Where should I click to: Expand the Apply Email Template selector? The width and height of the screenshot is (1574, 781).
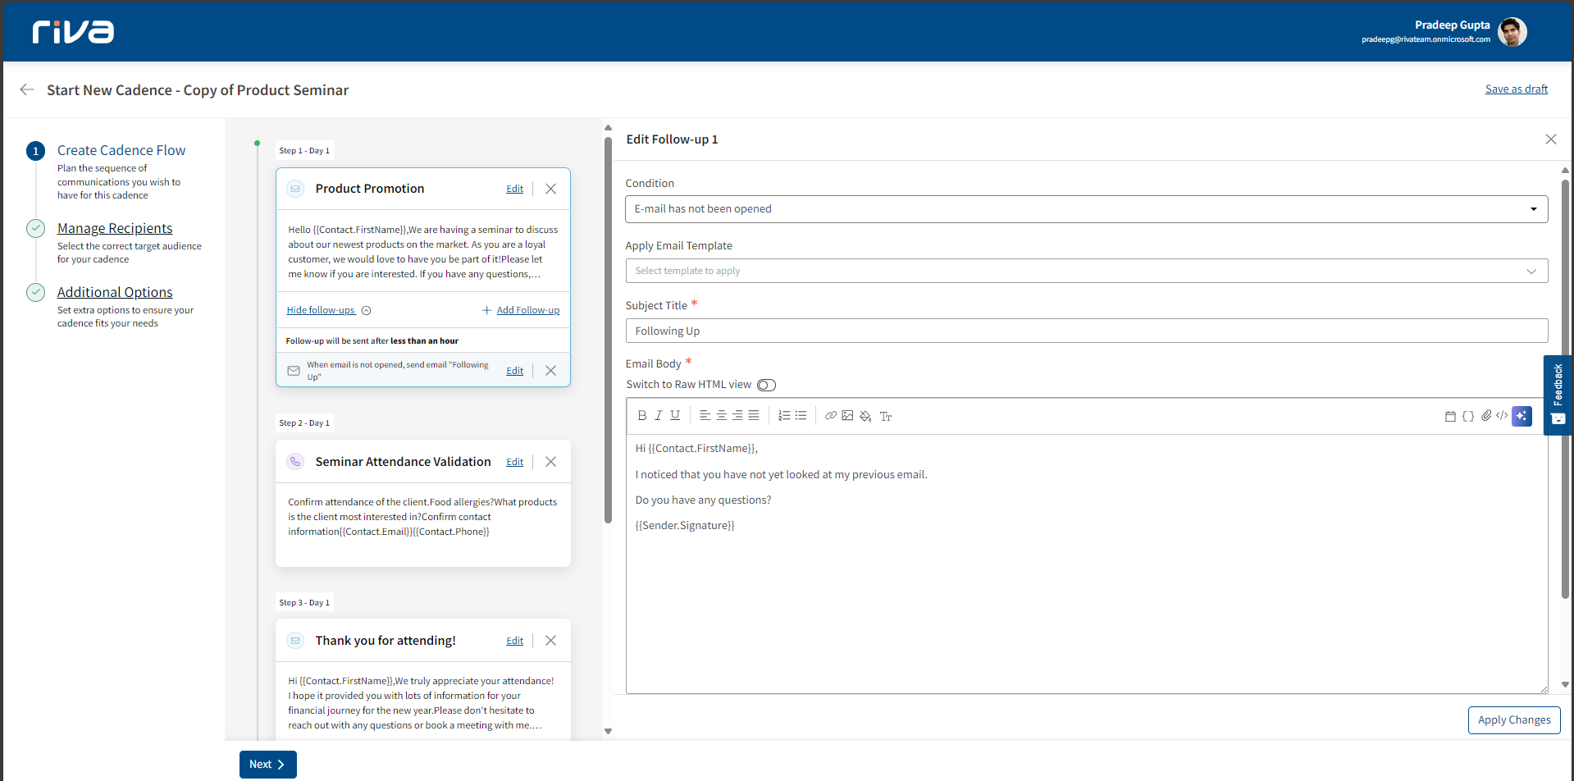click(x=1086, y=271)
